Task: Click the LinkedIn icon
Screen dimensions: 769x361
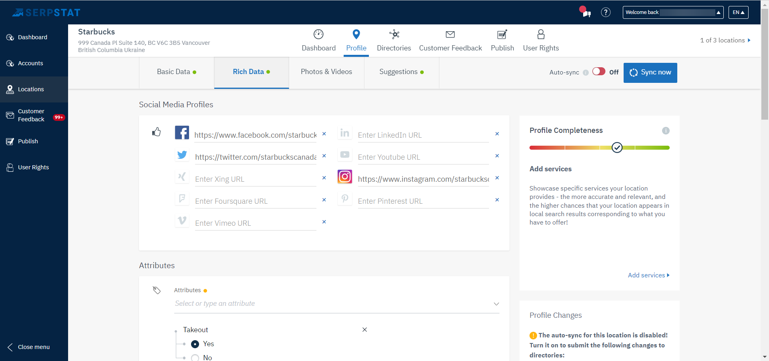Action: (x=344, y=132)
